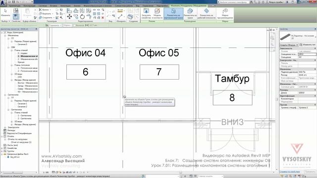Click the help question mark icon
Viewport: 317px width, 178px height.
click(x=293, y=2)
